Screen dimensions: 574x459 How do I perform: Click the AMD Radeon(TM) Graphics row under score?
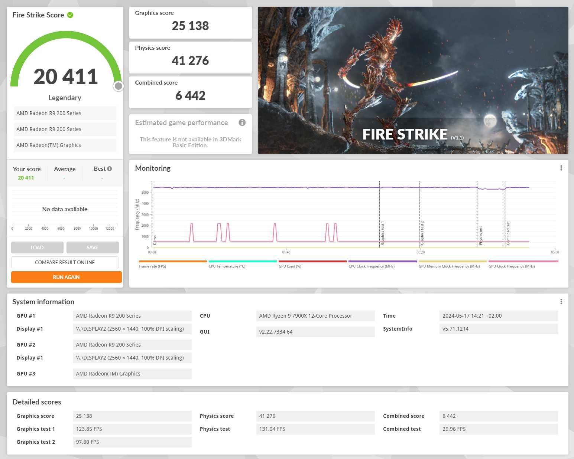point(65,145)
